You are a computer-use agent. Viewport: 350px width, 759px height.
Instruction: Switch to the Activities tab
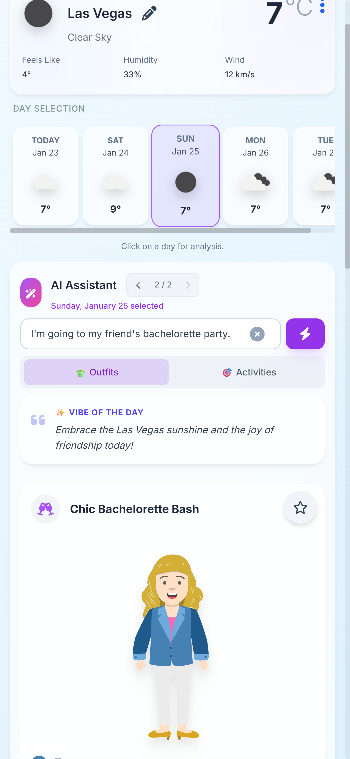tap(249, 372)
